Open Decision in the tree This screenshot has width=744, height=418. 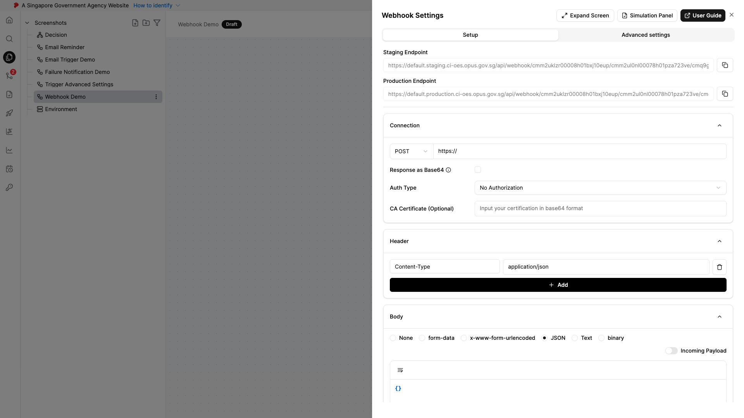[56, 35]
